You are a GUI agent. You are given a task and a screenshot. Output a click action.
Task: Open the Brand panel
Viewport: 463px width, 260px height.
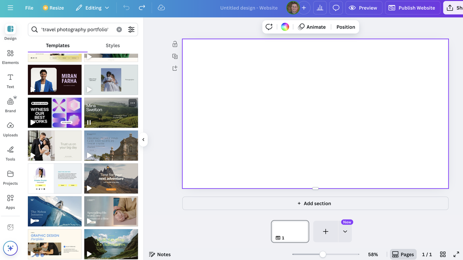tap(10, 103)
